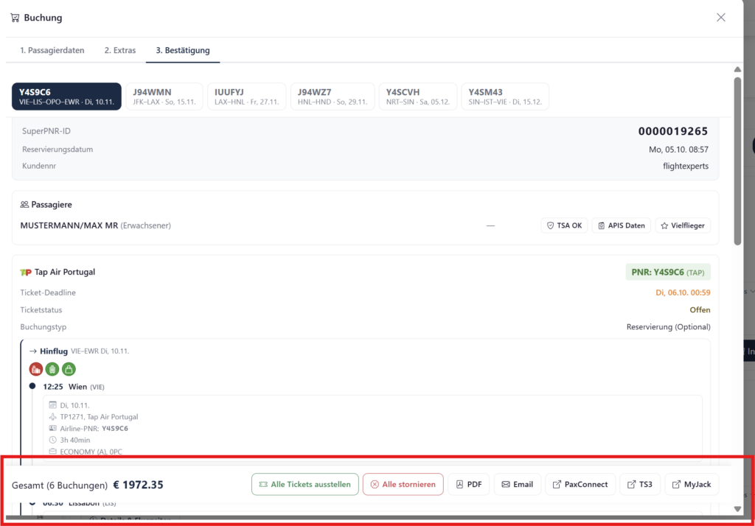The width and height of the screenshot is (755, 526).
Task: Click the Passagiere people icon
Action: [24, 205]
